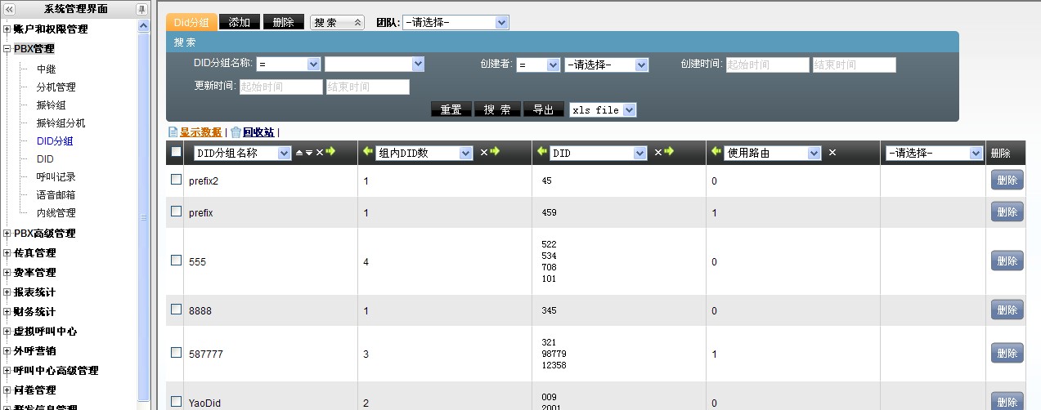Sort DID分组名称 column ascending with up arrow
1041x410 pixels.
[x=298, y=153]
